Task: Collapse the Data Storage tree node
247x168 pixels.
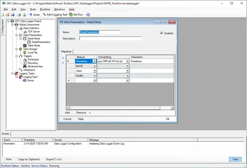Action: click(x=17, y=49)
